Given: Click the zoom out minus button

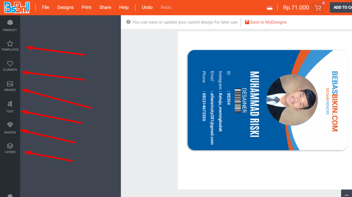Looking at the screenshot, I should coord(346,194).
